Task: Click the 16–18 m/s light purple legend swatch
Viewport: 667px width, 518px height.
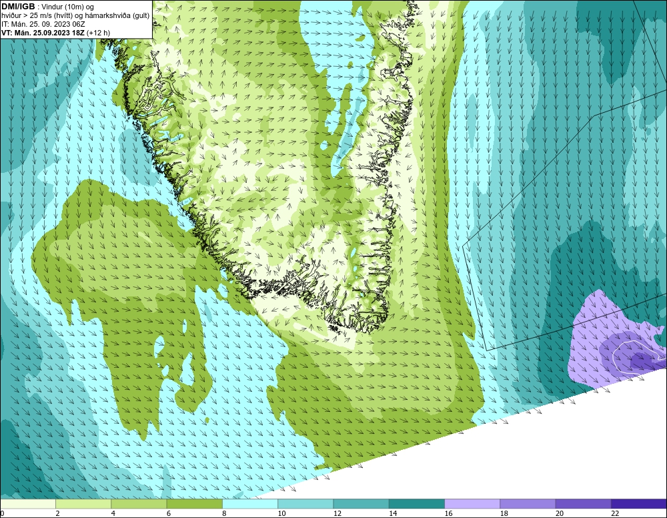Action: click(x=472, y=504)
